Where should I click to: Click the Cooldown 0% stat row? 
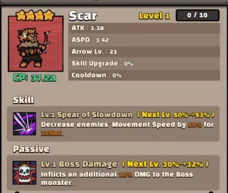coord(144,75)
